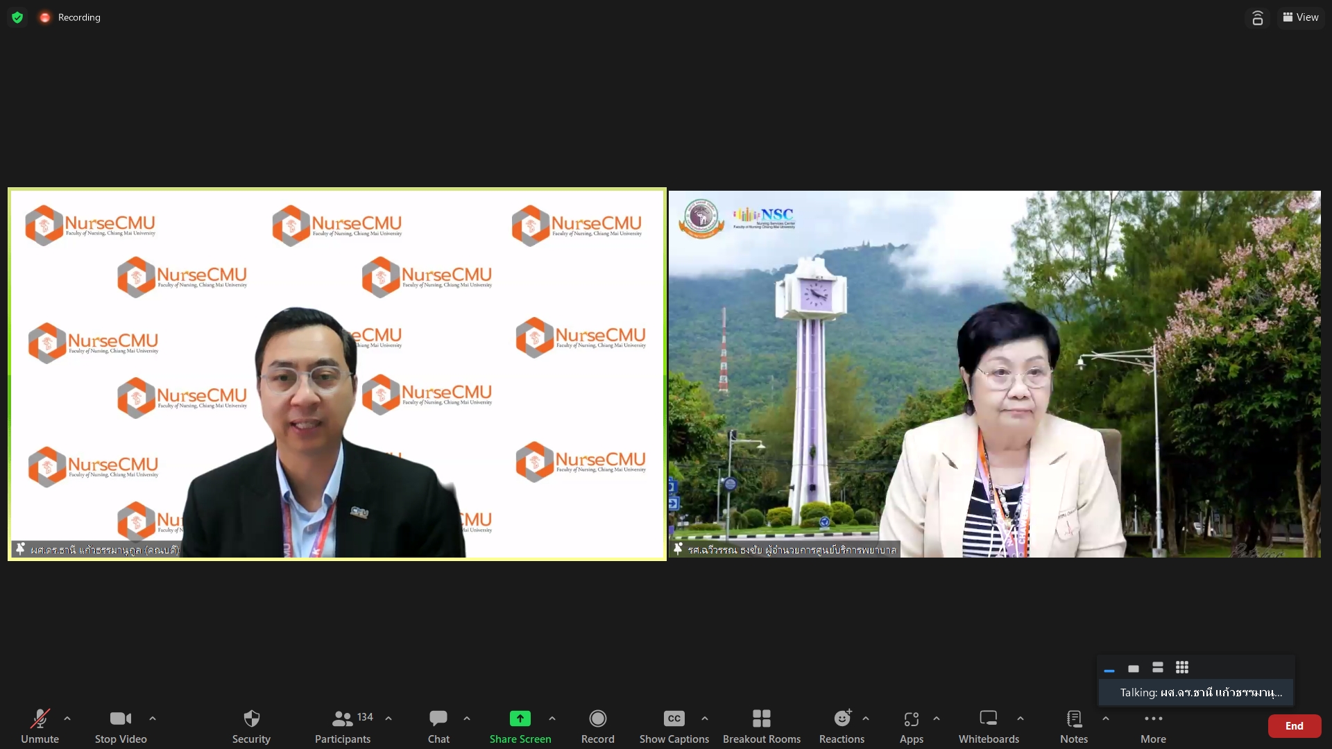Expand reactions options caret
The image size is (1332, 749).
click(x=866, y=718)
